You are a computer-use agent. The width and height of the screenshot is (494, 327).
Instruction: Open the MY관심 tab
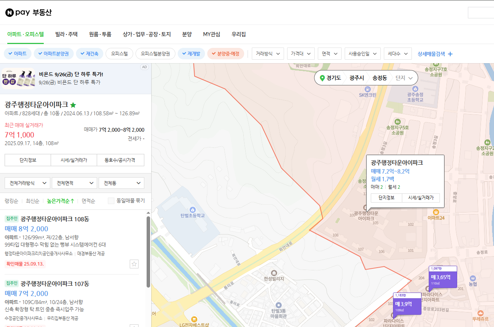coord(211,34)
